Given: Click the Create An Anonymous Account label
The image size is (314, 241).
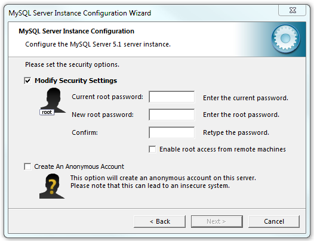Looking at the screenshot, I should click(x=79, y=166).
